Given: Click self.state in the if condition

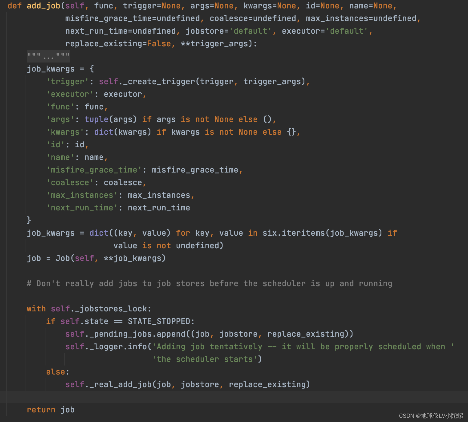Looking at the screenshot, I should click(x=85, y=321).
